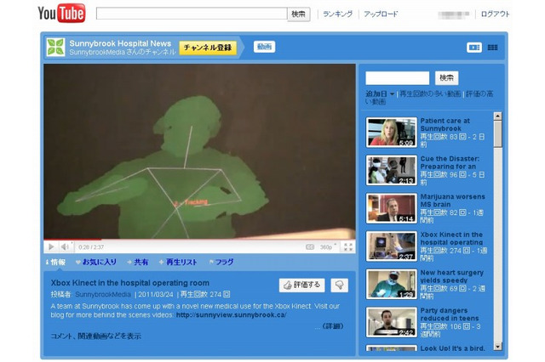This screenshot has width=545, height=362.
Task: Click the red video progress bar
Action: point(72,240)
